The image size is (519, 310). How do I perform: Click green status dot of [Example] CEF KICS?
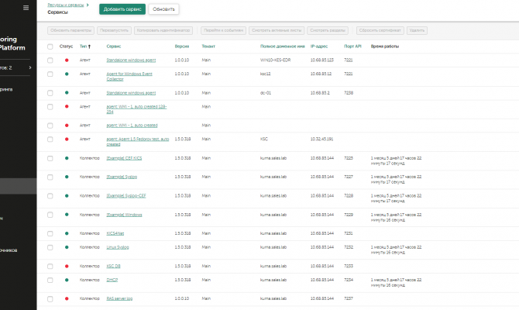67,158
